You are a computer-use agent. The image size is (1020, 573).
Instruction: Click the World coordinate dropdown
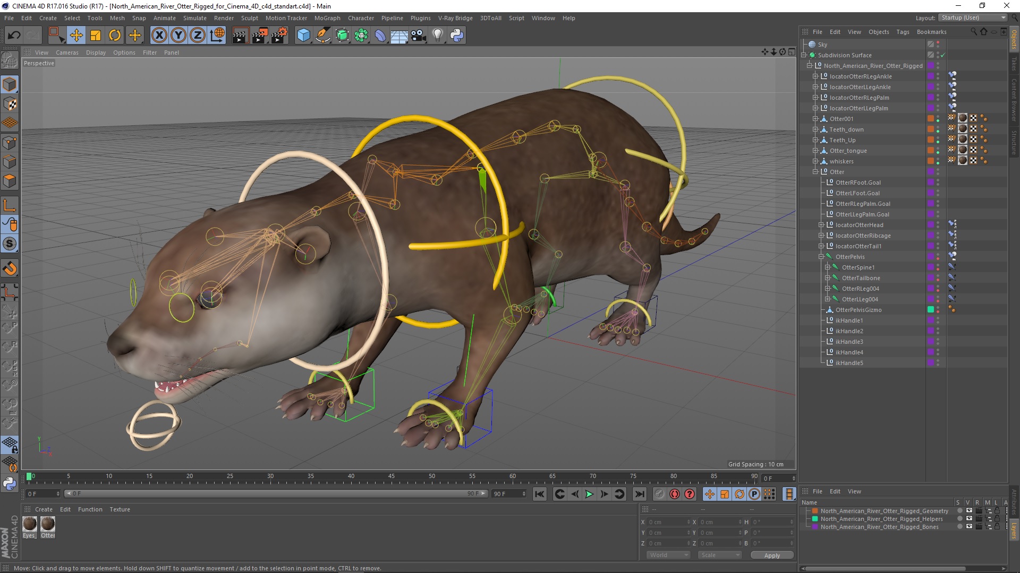[x=666, y=555]
